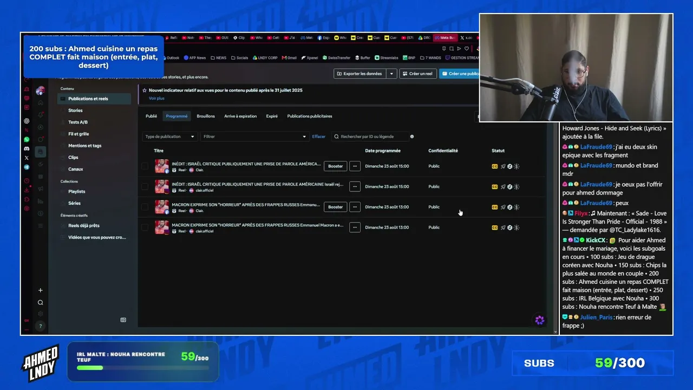The width and height of the screenshot is (693, 390).
Task: Tick the checkbox for first INÉDIT ISRAËL reel
Action: 145,166
